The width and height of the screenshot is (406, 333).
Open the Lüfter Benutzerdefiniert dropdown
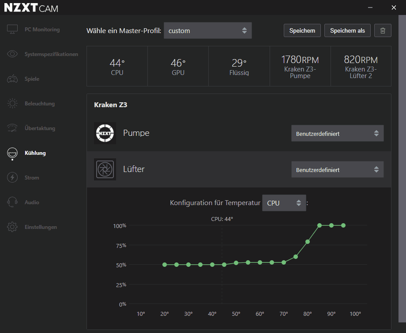(338, 169)
